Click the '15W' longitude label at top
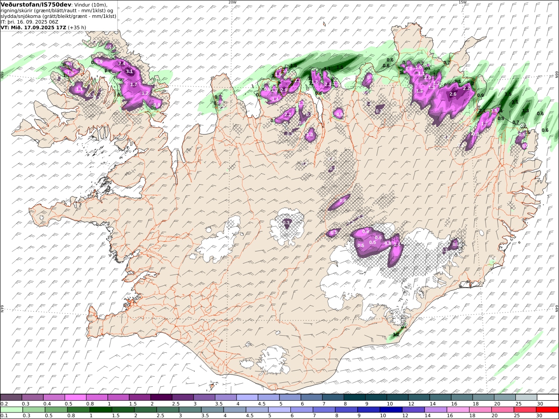The image size is (559, 419). click(462, 2)
